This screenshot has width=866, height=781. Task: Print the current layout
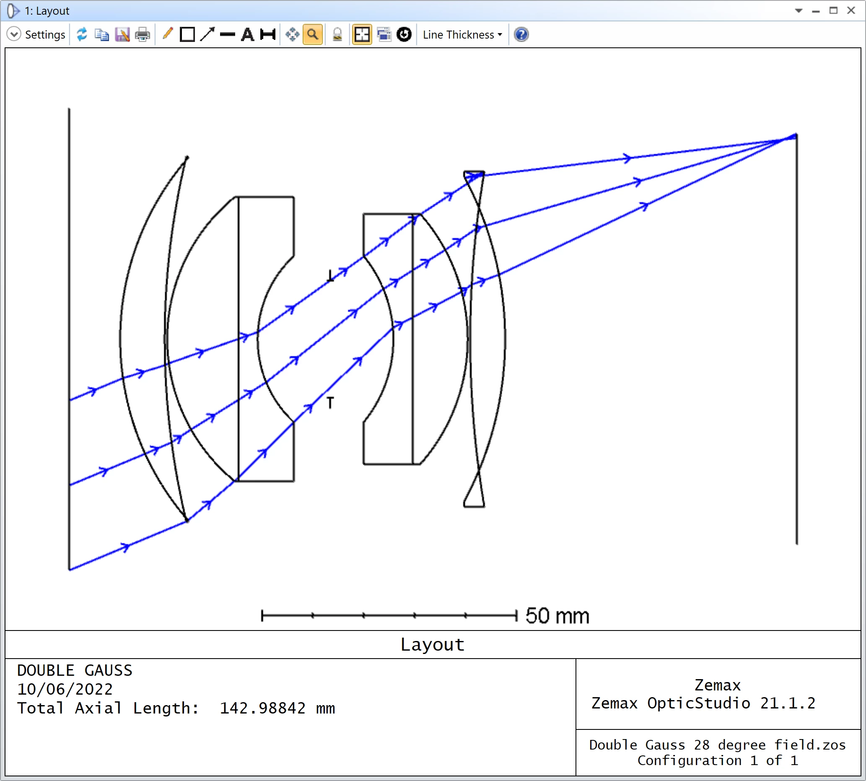tap(142, 34)
